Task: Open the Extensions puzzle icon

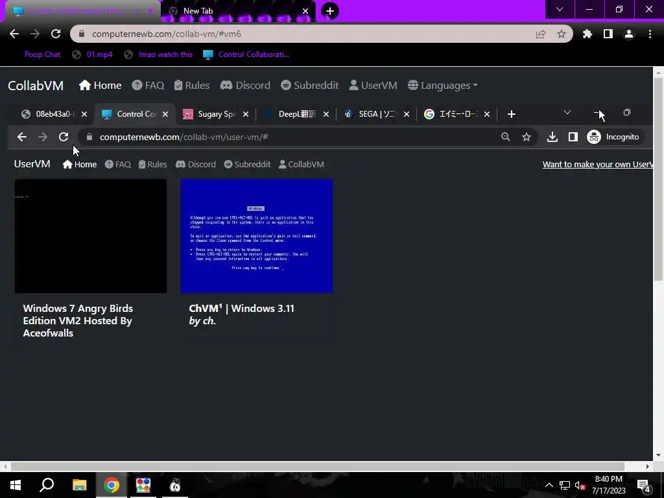Action: (x=587, y=34)
